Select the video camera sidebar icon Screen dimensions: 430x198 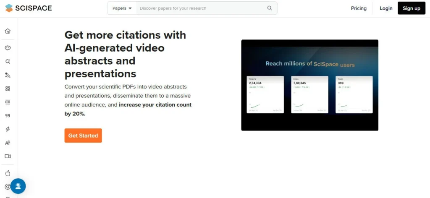pos(8,156)
